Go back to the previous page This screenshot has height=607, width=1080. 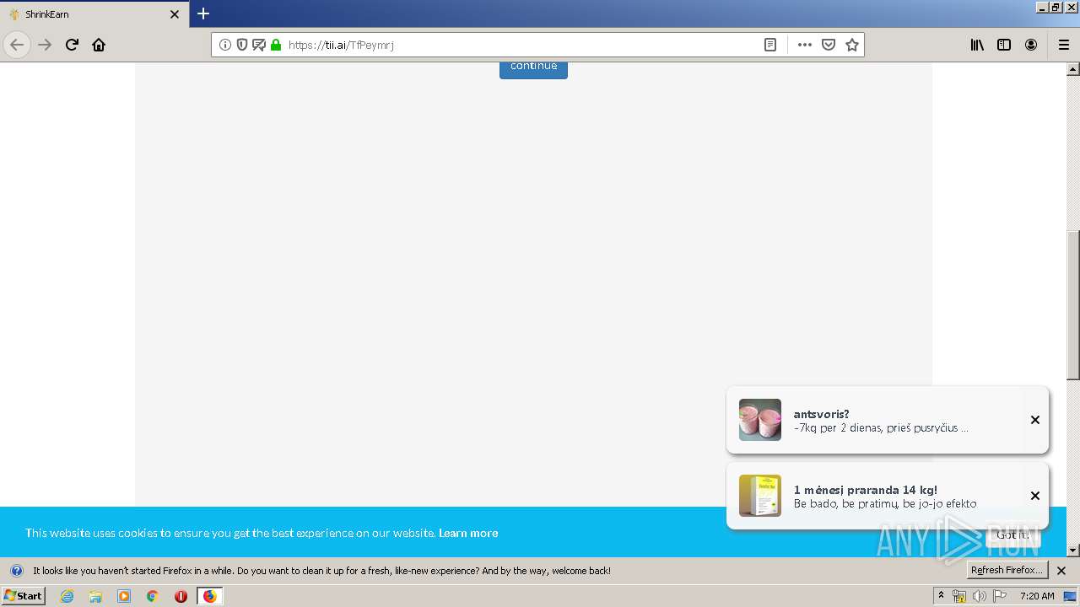pos(17,45)
